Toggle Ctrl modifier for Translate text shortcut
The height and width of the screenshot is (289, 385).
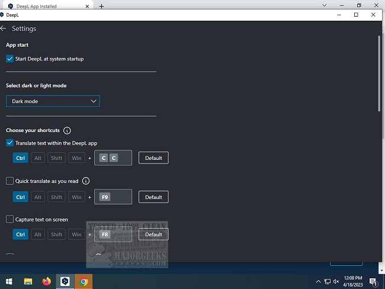click(x=20, y=158)
